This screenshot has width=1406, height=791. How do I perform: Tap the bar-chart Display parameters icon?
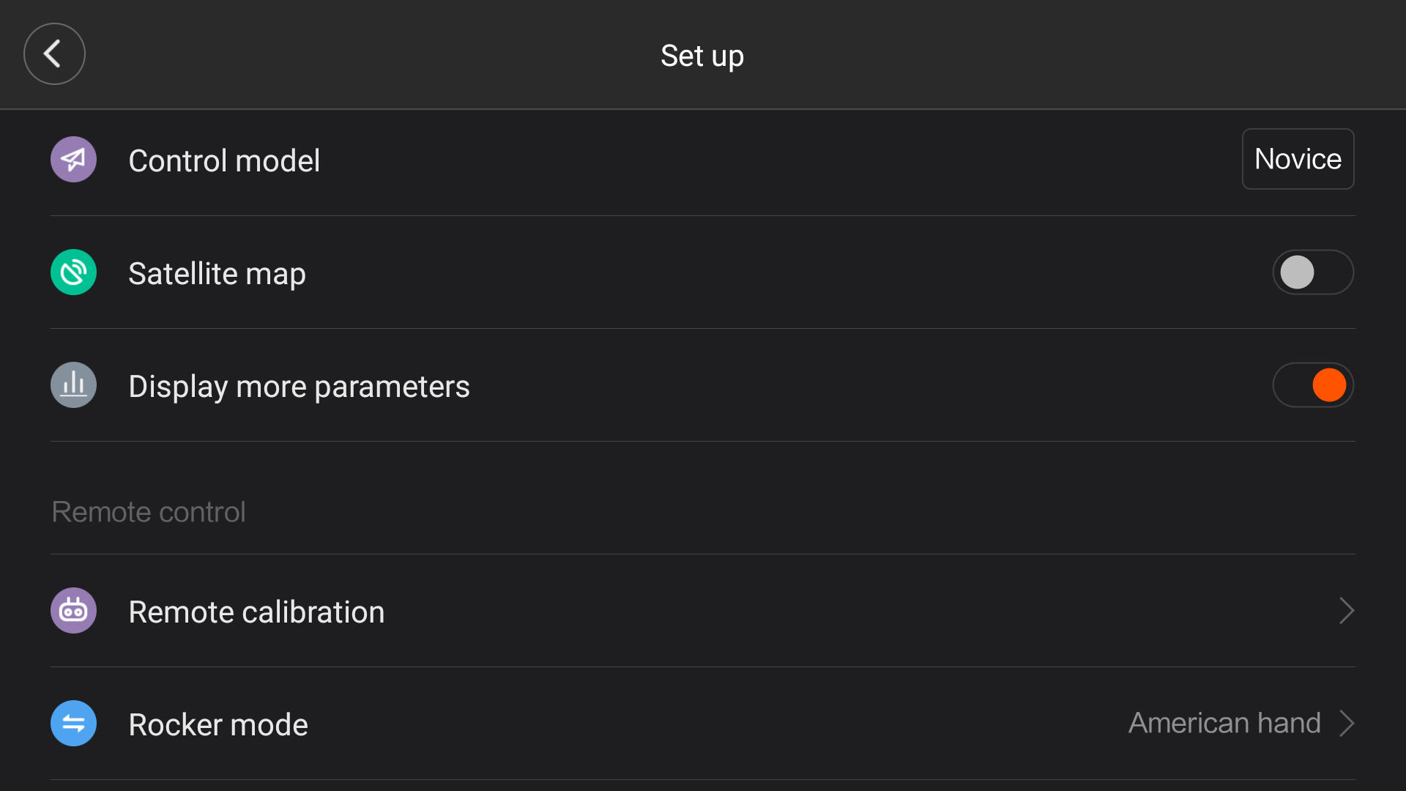tap(73, 385)
